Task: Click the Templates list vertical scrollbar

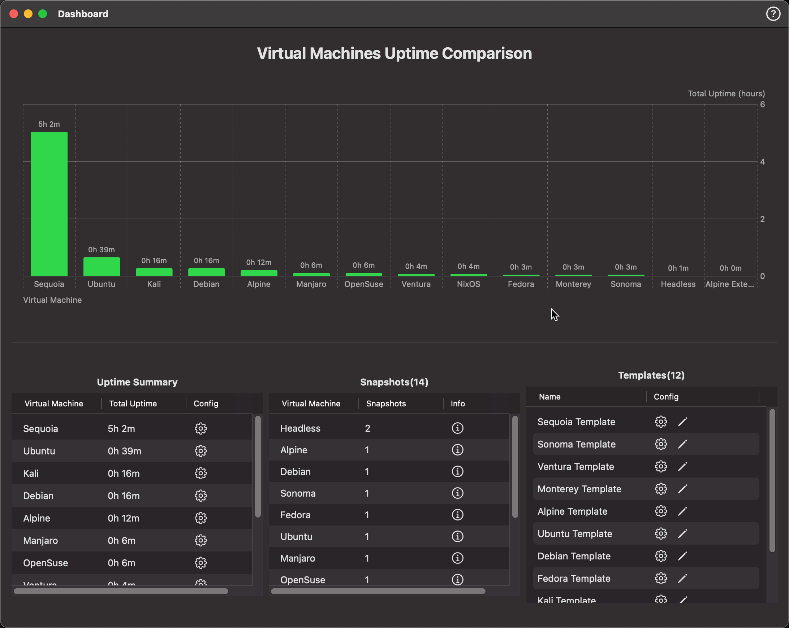Action: tap(772, 481)
